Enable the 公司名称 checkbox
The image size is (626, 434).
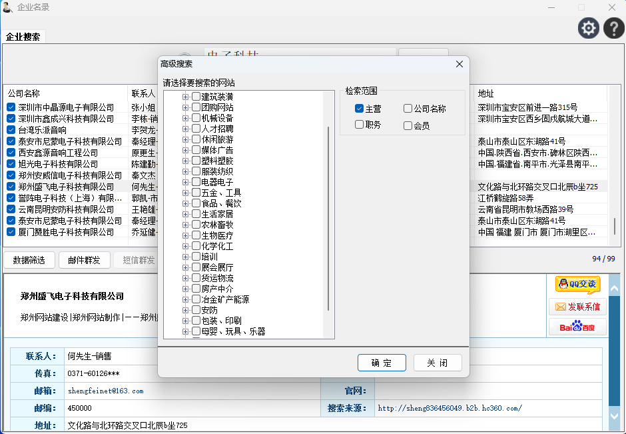coord(408,109)
